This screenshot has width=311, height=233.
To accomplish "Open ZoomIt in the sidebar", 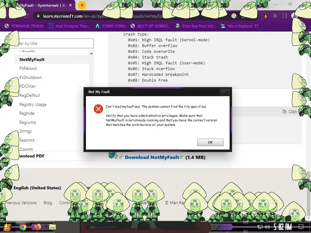I will coord(26,149).
